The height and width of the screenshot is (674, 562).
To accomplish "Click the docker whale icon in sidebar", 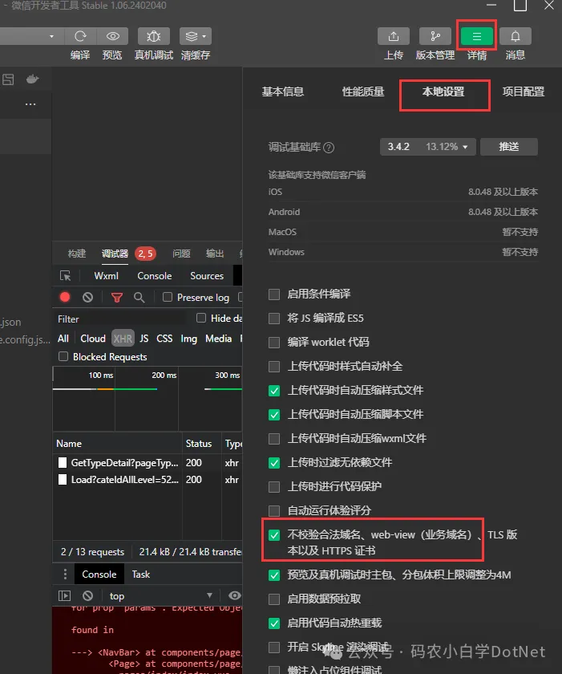I will tap(33, 79).
